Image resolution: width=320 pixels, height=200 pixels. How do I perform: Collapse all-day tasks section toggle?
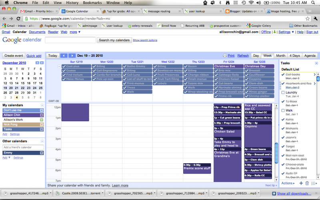59,66
